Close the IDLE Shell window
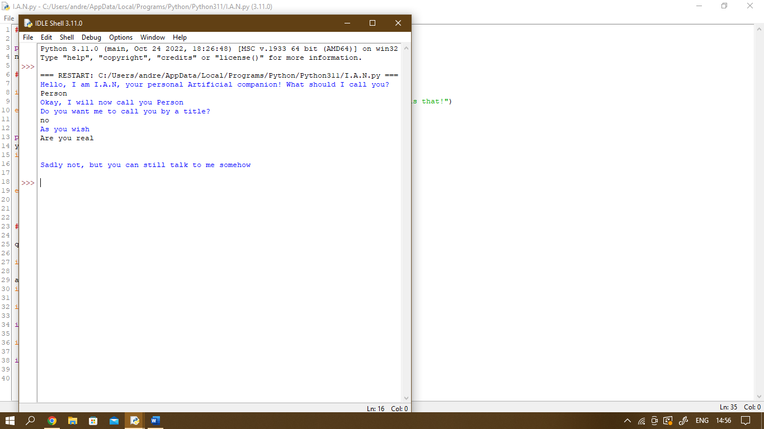The width and height of the screenshot is (764, 429). [398, 23]
